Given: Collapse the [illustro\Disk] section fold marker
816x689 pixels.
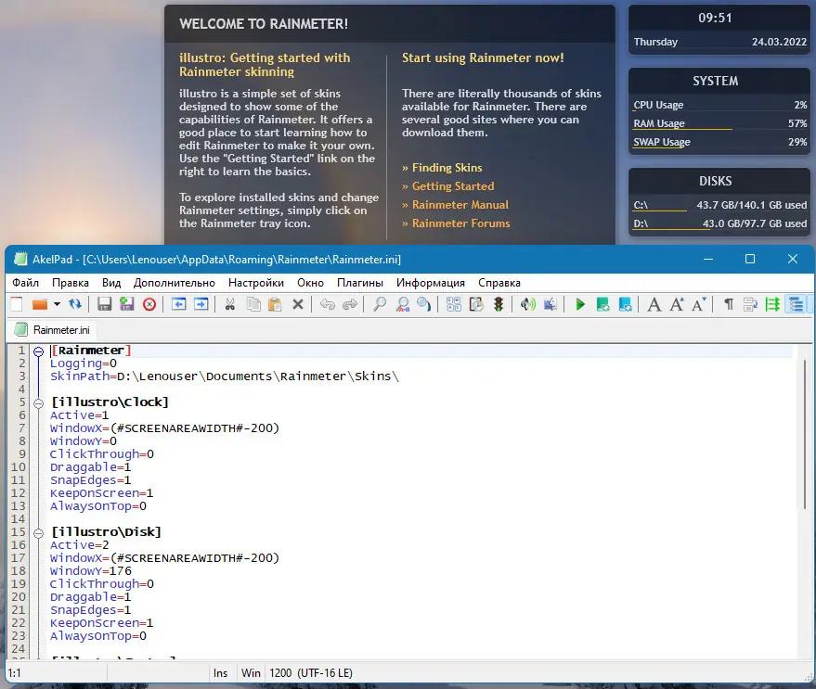Looking at the screenshot, I should (x=38, y=533).
